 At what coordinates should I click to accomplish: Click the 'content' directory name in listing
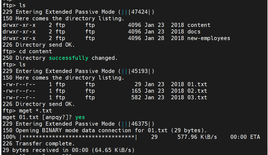coord(199,25)
